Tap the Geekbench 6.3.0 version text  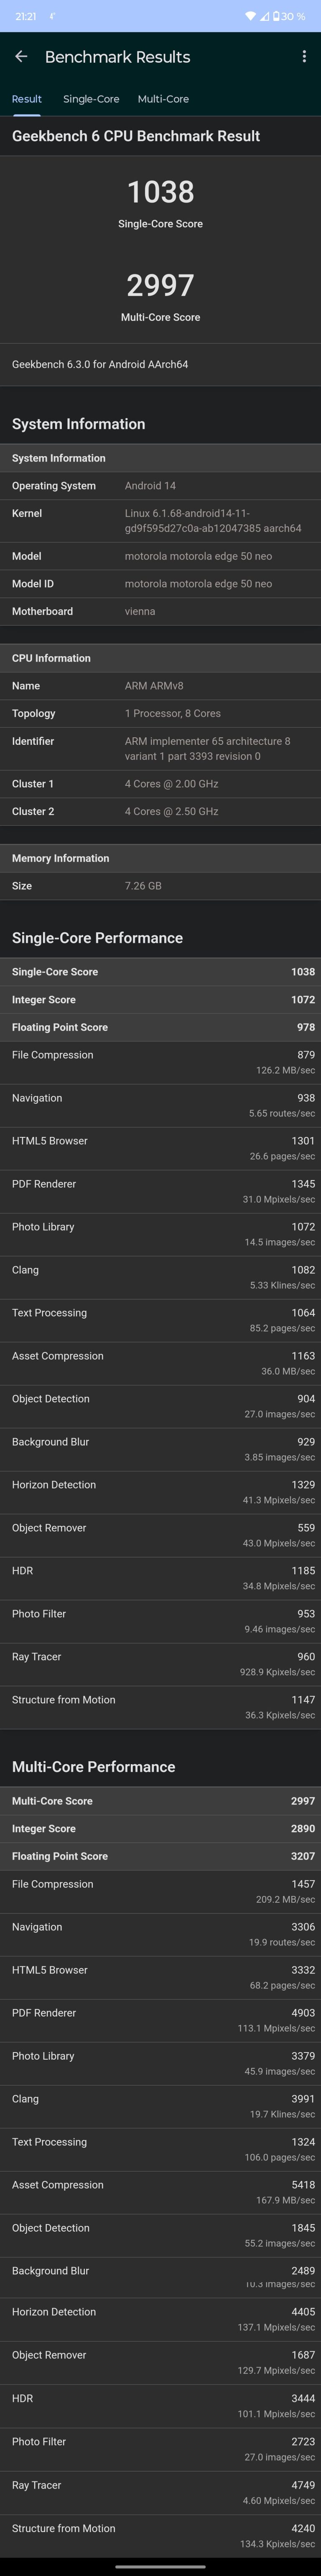(x=100, y=364)
